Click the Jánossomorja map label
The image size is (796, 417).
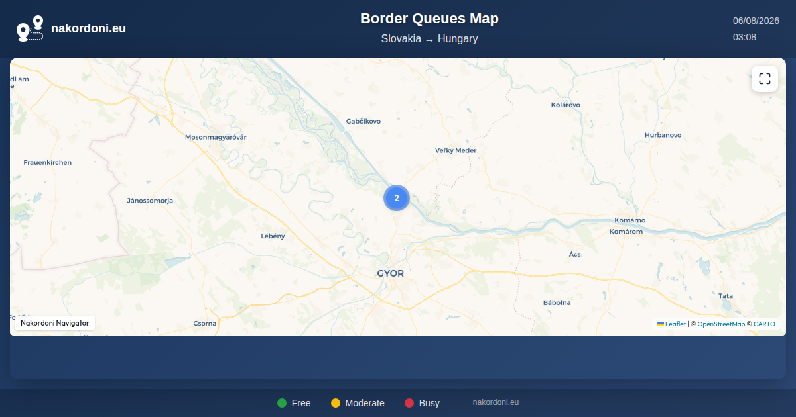[150, 200]
